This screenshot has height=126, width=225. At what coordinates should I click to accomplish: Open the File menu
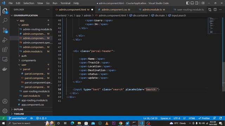coord(11,3)
